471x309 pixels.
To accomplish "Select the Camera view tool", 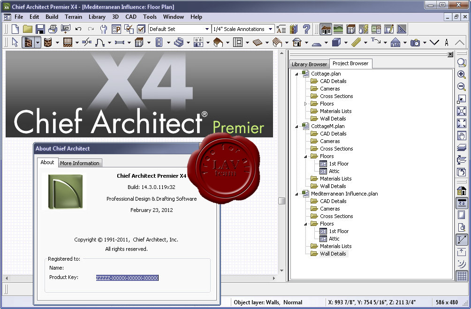I will pos(415,42).
